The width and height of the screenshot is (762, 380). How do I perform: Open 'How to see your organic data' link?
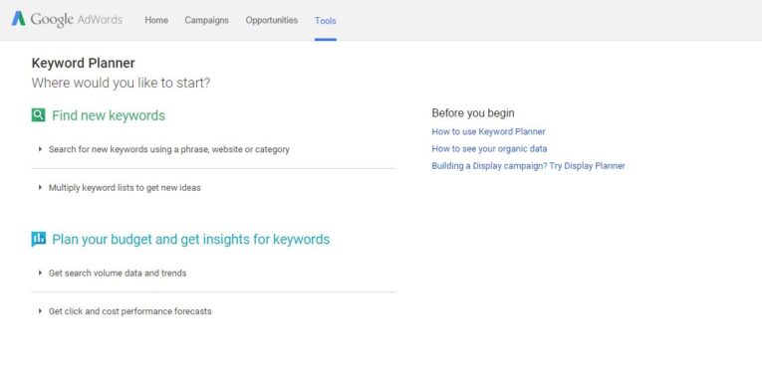point(489,149)
